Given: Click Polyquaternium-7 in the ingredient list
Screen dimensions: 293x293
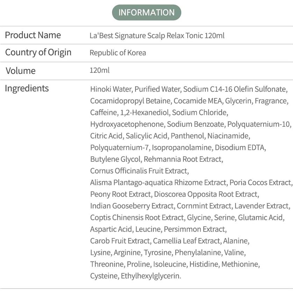Looking at the screenshot, I should 119,148.
